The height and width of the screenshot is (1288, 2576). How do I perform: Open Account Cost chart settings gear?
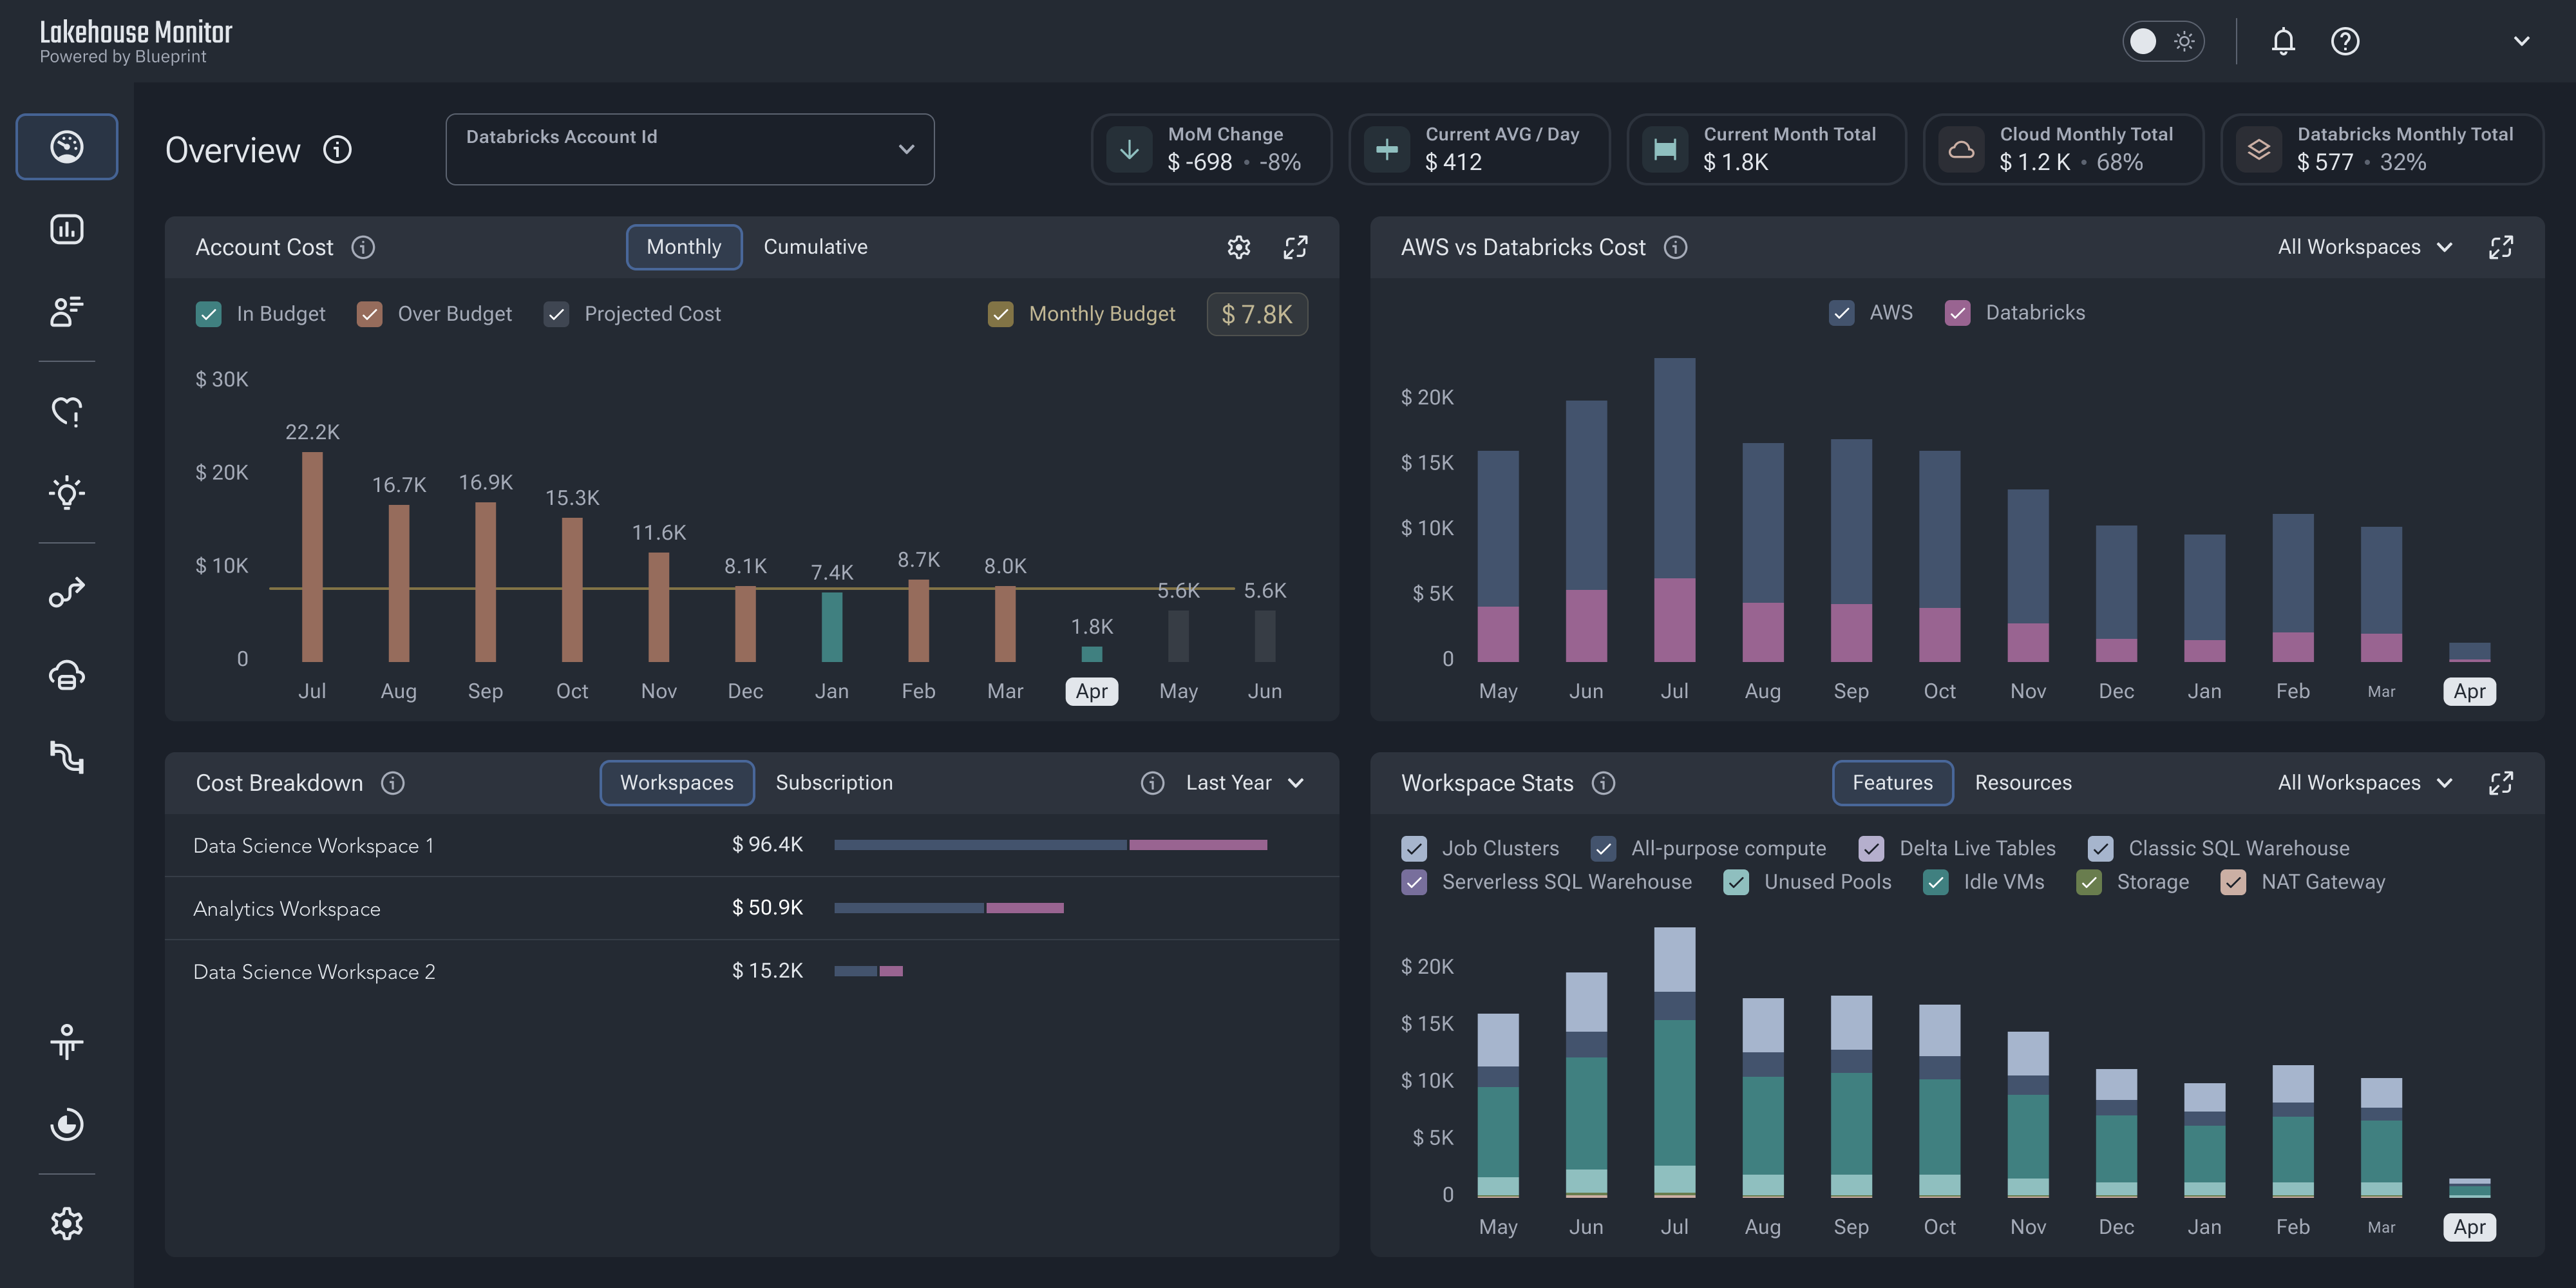pos(1238,247)
